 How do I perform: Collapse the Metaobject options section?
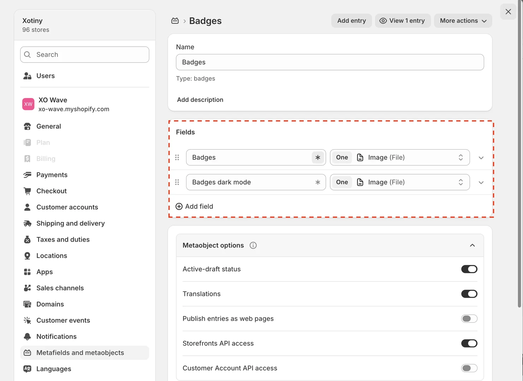pos(472,246)
